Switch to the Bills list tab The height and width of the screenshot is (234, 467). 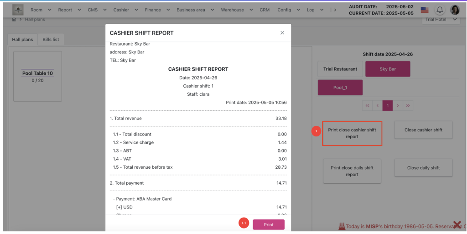[x=51, y=40]
